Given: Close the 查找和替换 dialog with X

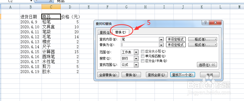Looking at the screenshot, I should 215,23.
